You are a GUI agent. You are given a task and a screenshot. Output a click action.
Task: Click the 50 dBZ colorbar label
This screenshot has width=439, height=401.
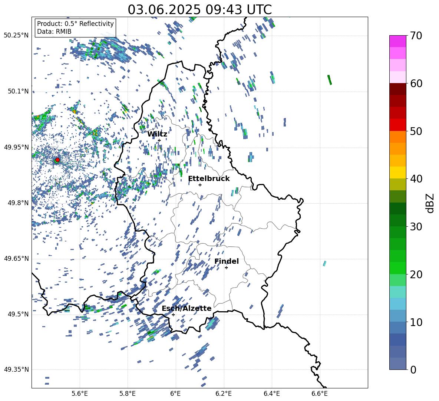[416, 131]
